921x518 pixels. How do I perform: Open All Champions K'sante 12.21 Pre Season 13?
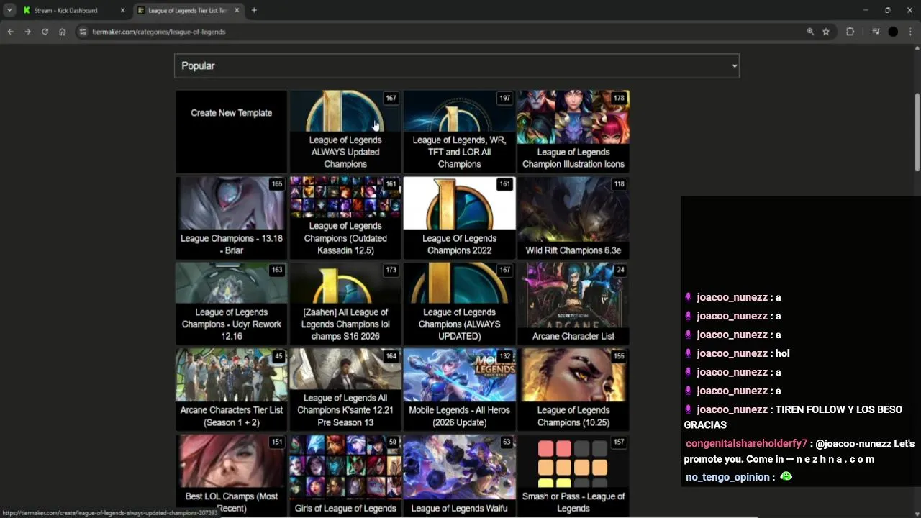click(345, 390)
